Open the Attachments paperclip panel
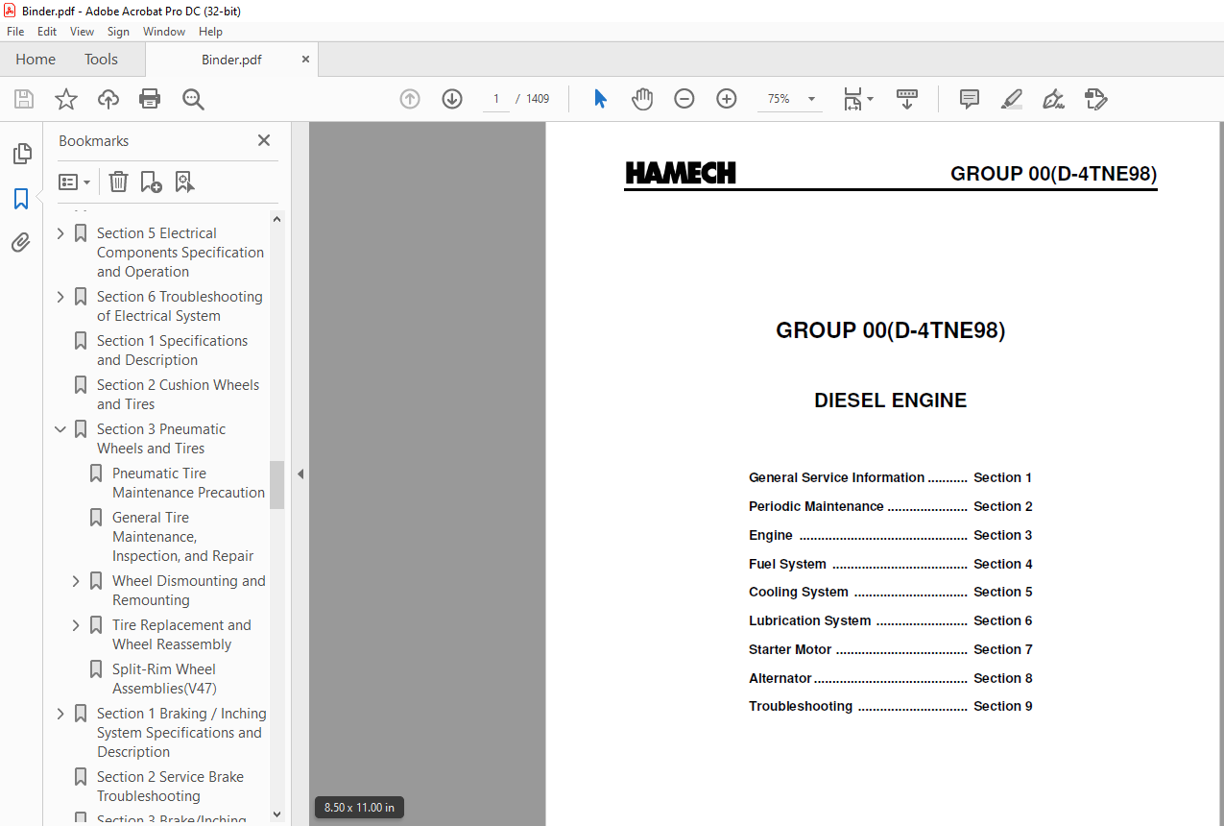 [21, 243]
